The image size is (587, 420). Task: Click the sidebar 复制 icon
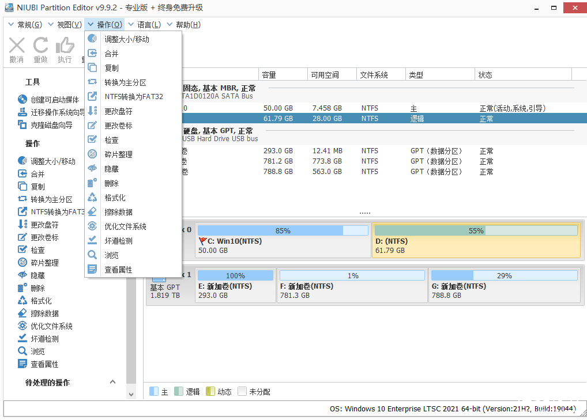pos(22,186)
